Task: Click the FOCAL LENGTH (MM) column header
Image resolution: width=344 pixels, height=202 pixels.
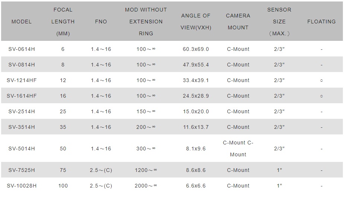Action: click(x=63, y=22)
